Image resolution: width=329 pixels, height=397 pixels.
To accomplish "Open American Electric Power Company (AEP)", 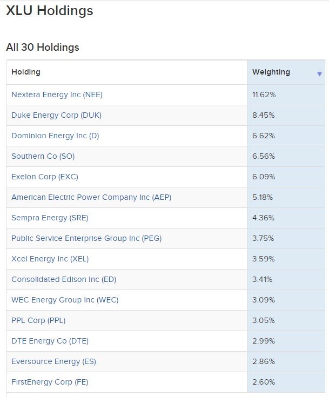I will [91, 197].
